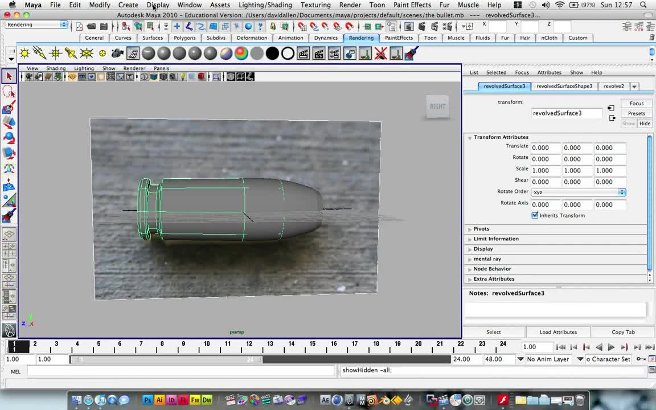The width and height of the screenshot is (656, 410).
Task: Open the revolvedSurfaceShape3 tab
Action: (564, 86)
